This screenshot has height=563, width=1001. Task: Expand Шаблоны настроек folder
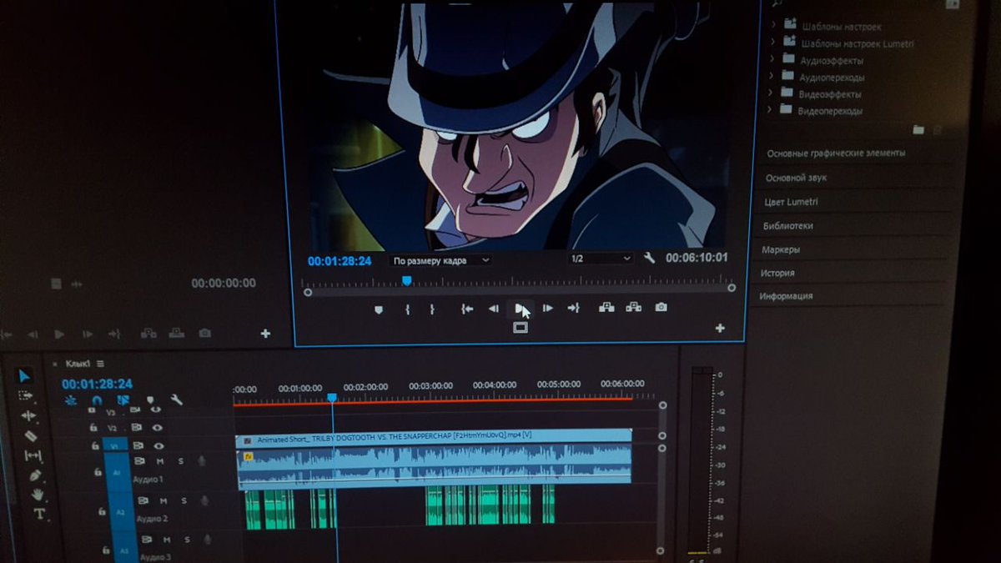(x=772, y=26)
